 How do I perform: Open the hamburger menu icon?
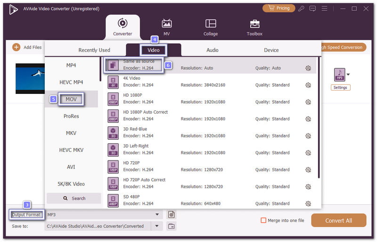click(x=324, y=8)
